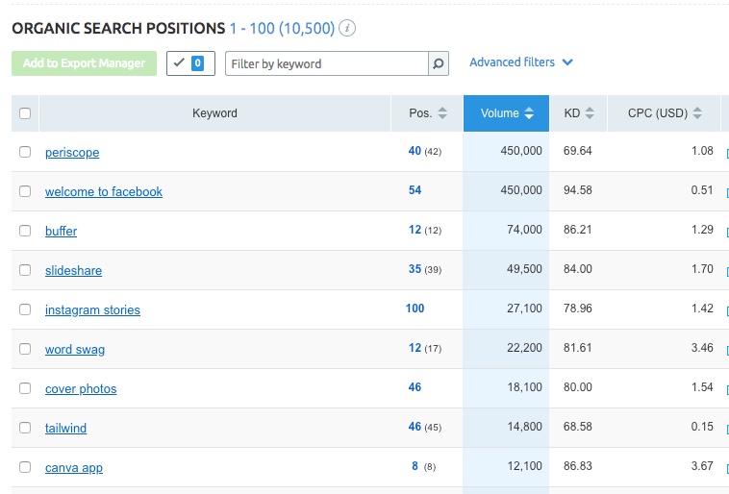Sort by the KD column arrows
This screenshot has width=729, height=494.
pos(590,112)
